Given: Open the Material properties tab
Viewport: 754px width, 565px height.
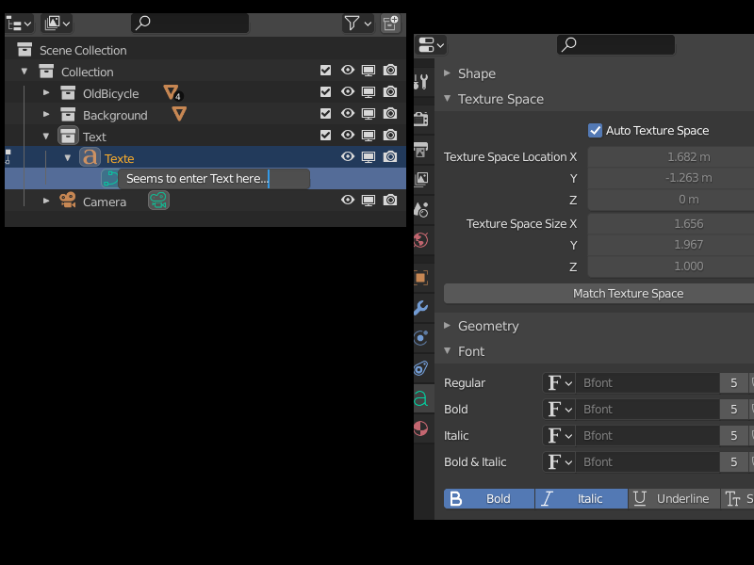Looking at the screenshot, I should pyautogui.click(x=421, y=428).
